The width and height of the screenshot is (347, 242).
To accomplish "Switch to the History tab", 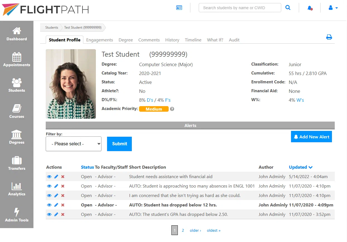I will coord(172,40).
